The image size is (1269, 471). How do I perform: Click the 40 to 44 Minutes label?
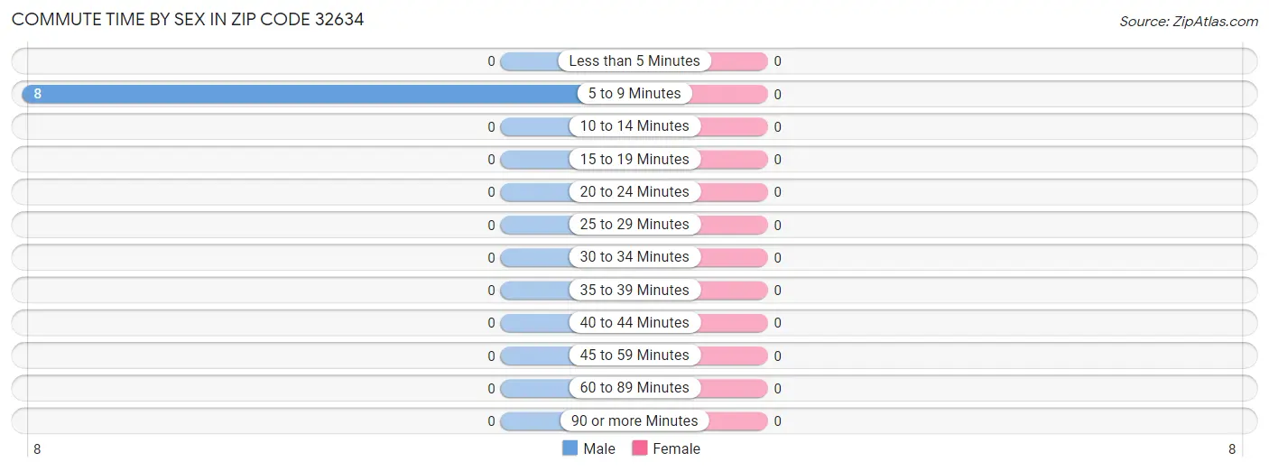tap(634, 322)
